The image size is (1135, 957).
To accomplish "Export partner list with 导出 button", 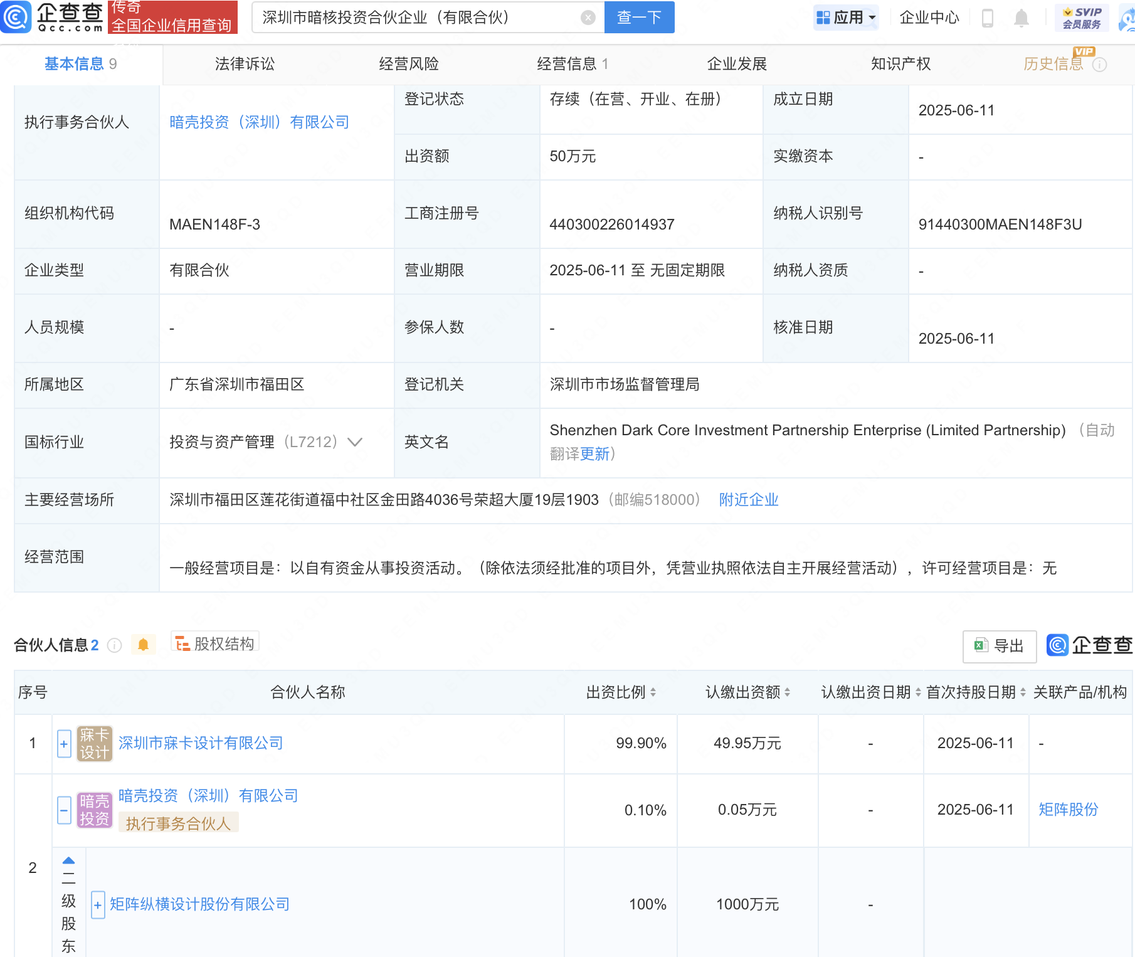I will point(999,646).
